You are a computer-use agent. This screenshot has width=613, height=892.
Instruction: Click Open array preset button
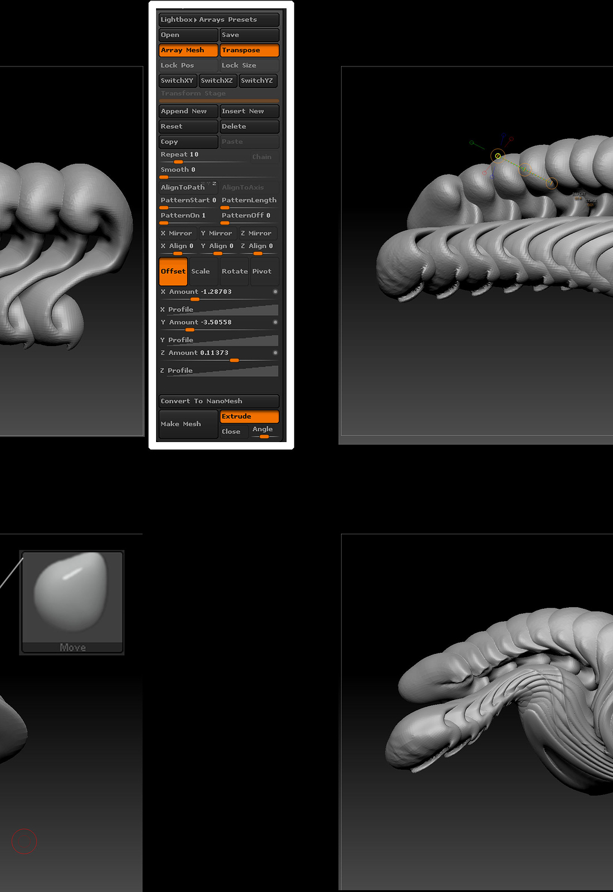click(x=188, y=35)
